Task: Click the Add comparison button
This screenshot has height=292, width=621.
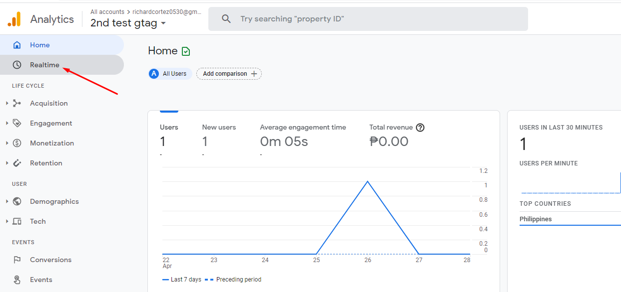Action: [229, 74]
